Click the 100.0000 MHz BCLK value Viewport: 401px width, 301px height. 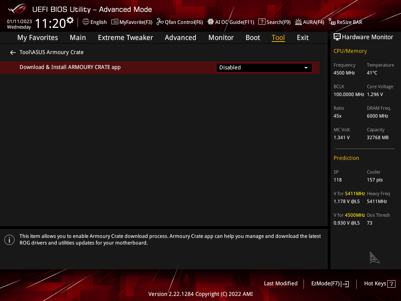coord(349,94)
